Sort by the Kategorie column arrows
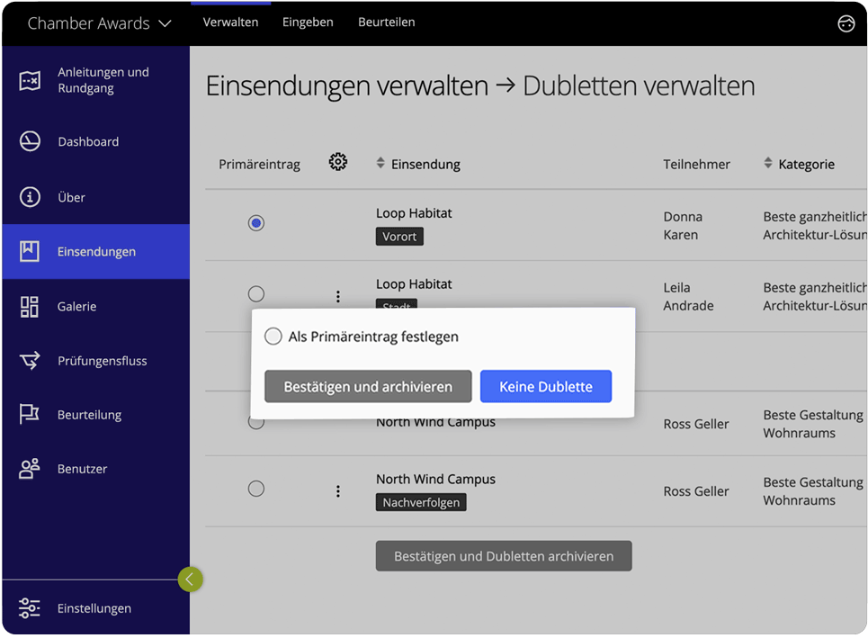Screen dimensions: 868x638 [x=768, y=163]
